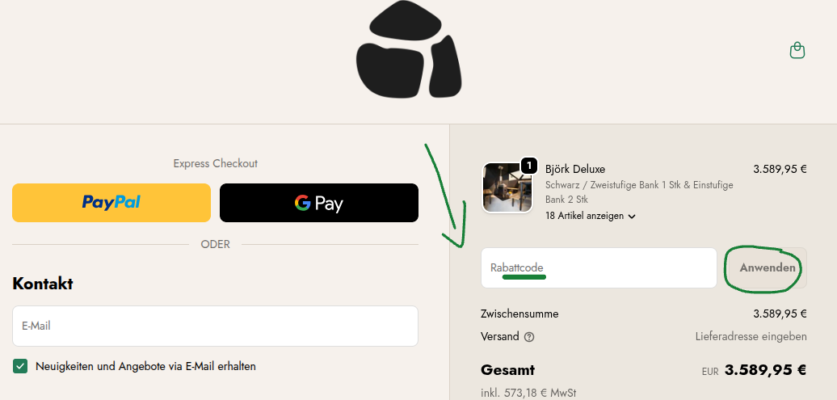Open the shopping bag icon in the header
The image size is (837, 400).
point(797,50)
